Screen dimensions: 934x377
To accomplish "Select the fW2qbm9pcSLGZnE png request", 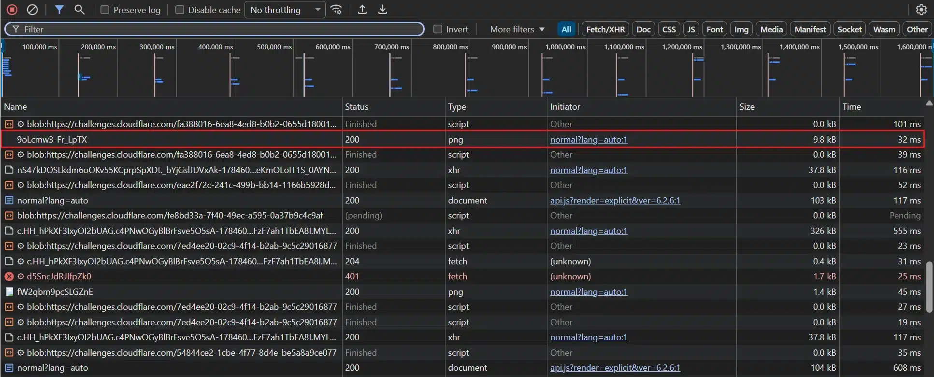I will pyautogui.click(x=462, y=292).
